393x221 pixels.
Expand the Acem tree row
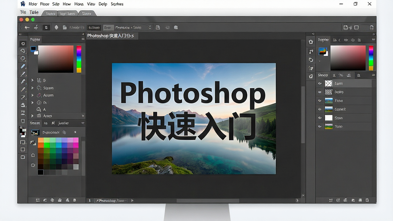coord(32,95)
